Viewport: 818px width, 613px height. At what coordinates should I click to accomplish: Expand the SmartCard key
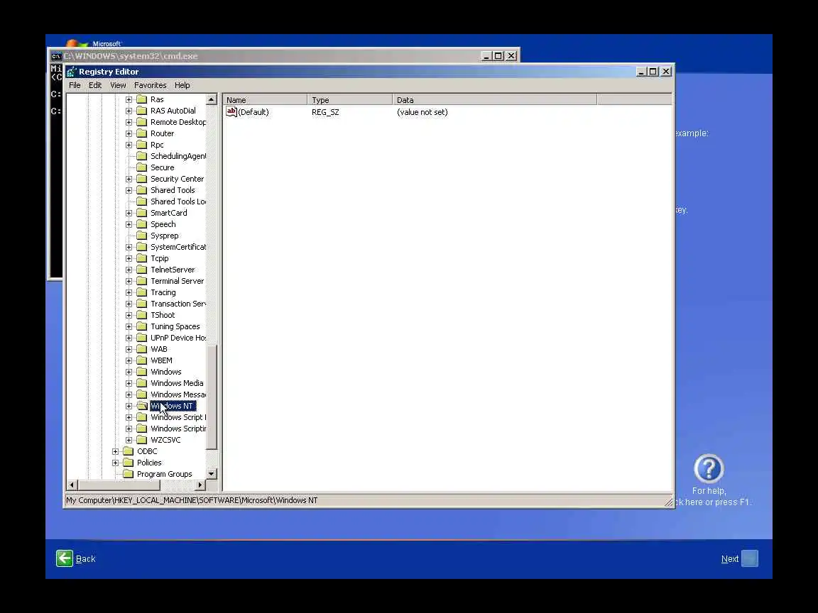pos(129,213)
